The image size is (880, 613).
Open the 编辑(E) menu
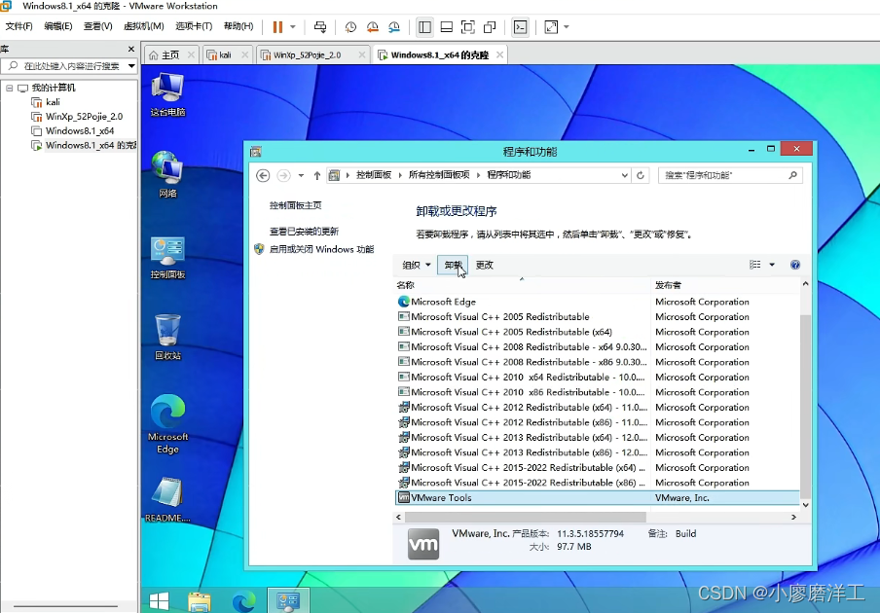[x=58, y=26]
